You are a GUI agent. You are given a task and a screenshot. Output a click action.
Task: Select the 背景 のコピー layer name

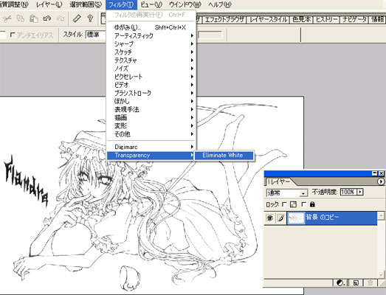(323, 218)
